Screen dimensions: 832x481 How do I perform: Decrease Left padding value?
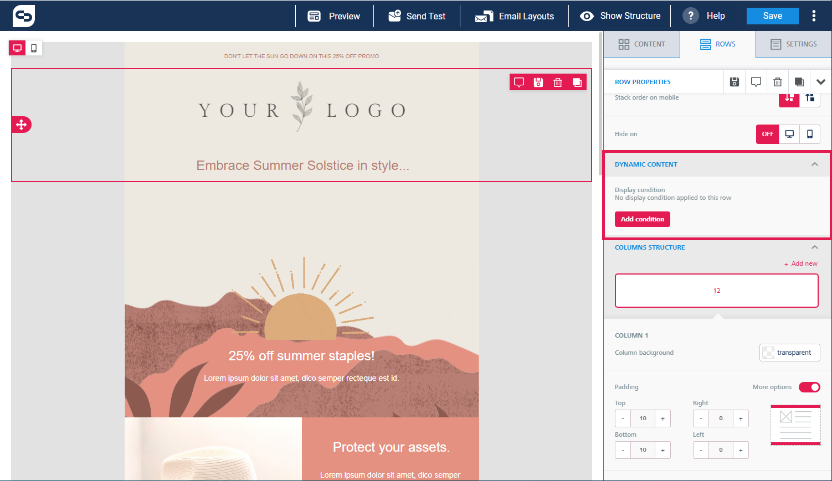tap(701, 450)
